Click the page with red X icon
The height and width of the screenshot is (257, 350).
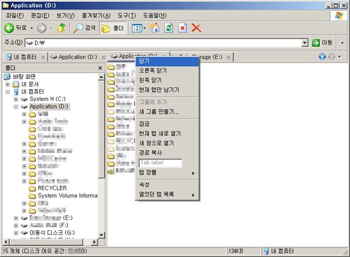coord(182,28)
